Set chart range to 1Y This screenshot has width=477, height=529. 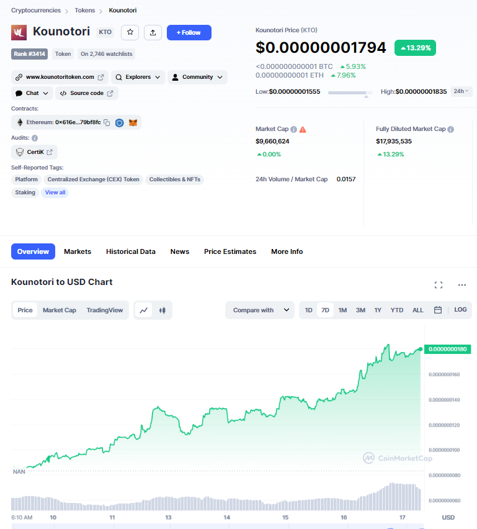(x=378, y=310)
